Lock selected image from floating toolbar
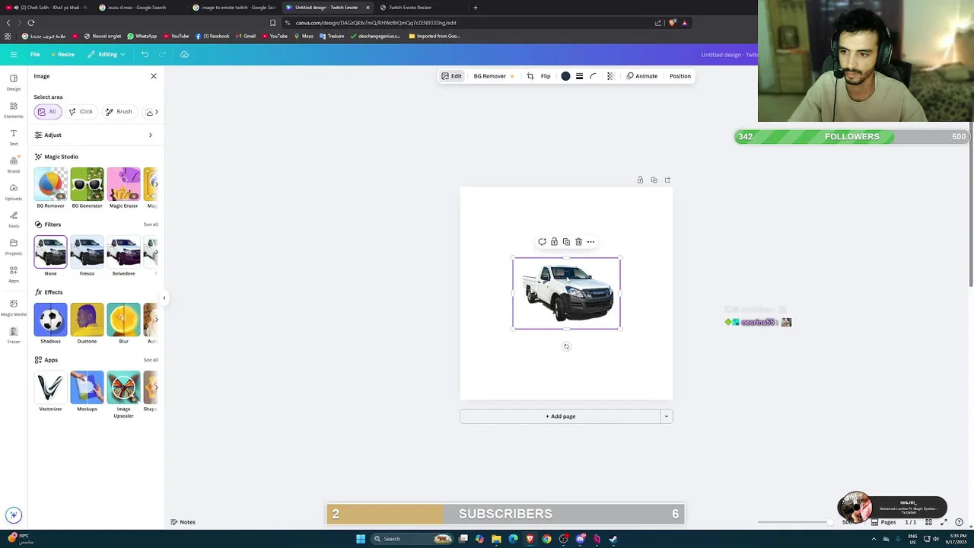 [x=554, y=242]
